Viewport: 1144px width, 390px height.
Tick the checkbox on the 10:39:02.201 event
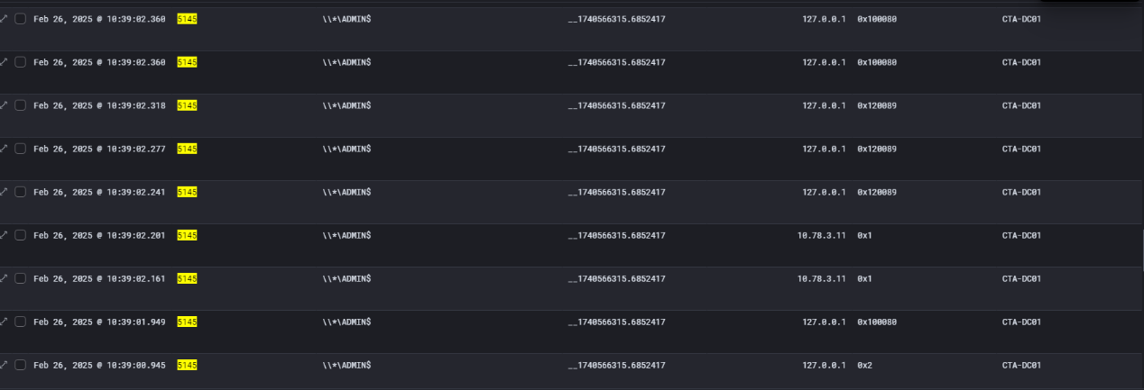click(x=20, y=235)
